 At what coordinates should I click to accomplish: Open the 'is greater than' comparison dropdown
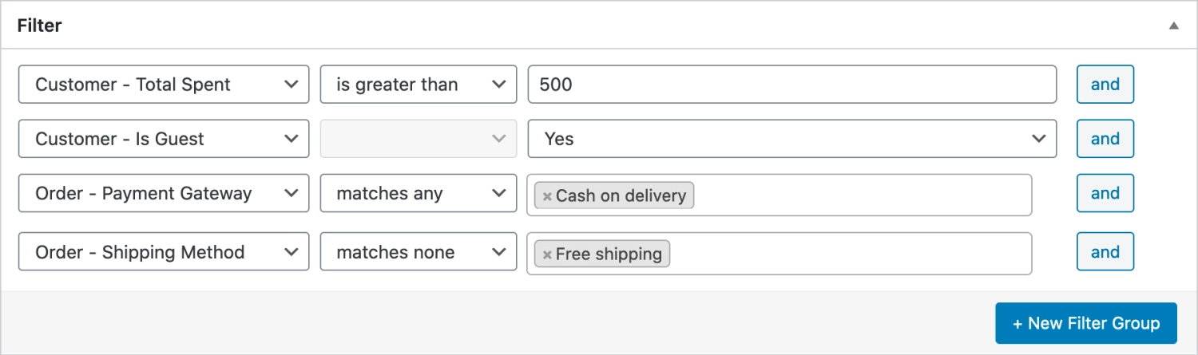click(x=418, y=85)
